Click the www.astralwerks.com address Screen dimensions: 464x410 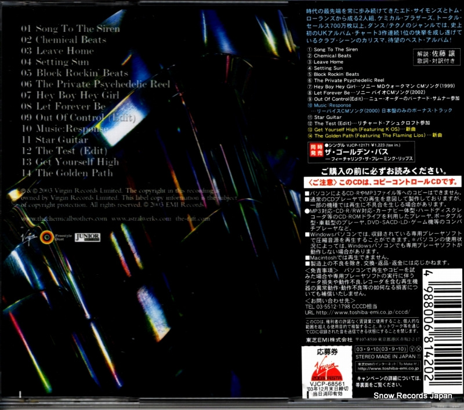click(141, 219)
